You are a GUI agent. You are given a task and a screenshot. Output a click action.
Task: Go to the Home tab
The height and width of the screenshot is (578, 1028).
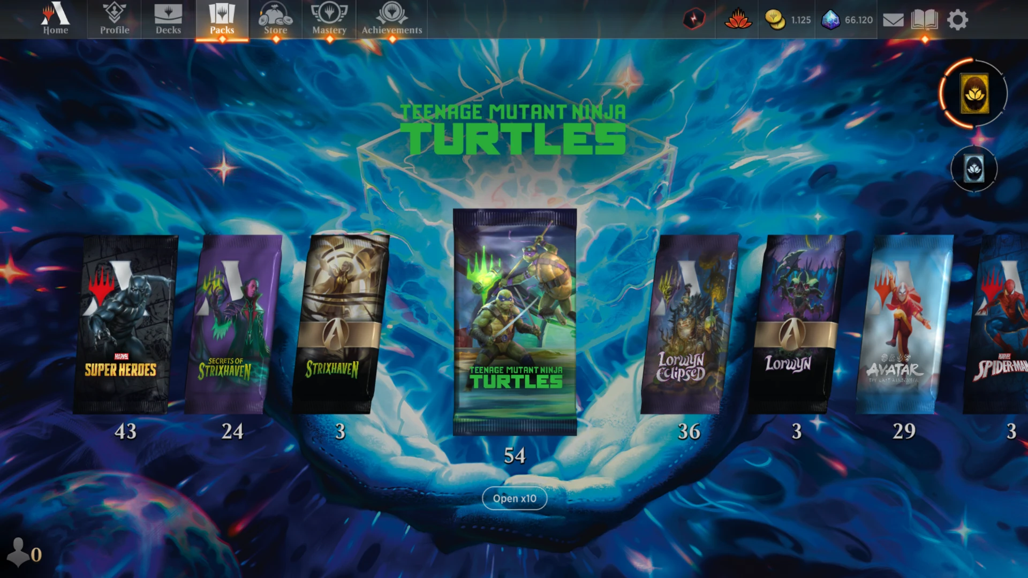click(x=56, y=19)
